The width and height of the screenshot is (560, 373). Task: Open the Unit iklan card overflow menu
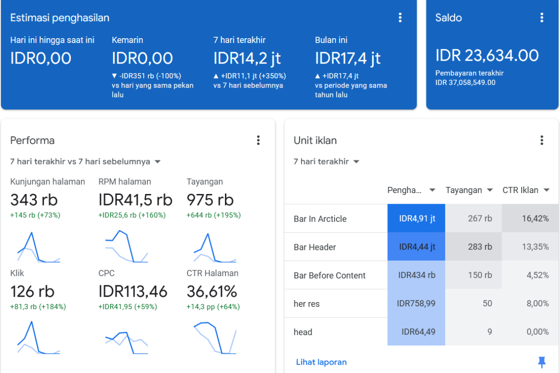pos(542,140)
